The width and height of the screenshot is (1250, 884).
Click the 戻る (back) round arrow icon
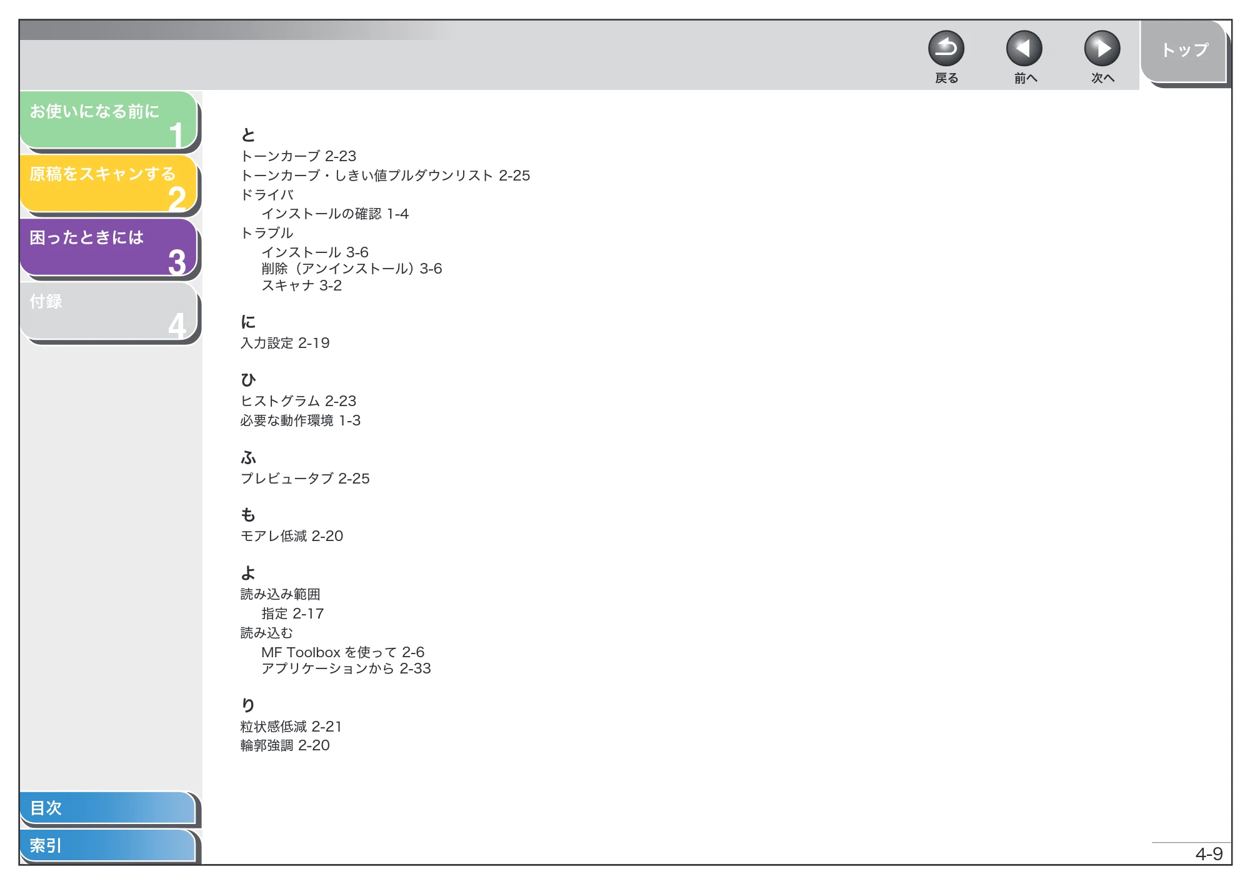click(946, 49)
